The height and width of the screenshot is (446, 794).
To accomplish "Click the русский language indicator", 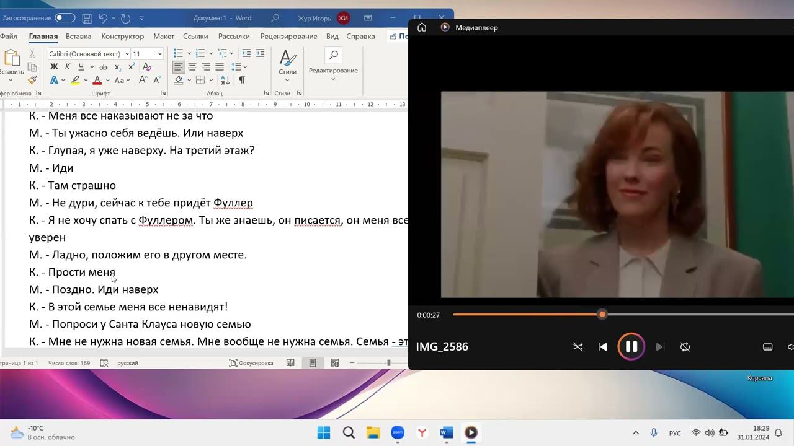I will (x=128, y=363).
